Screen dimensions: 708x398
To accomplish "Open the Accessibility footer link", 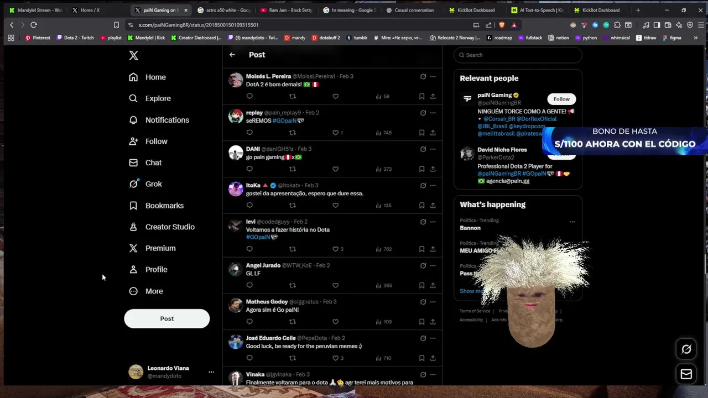I will click(471, 320).
